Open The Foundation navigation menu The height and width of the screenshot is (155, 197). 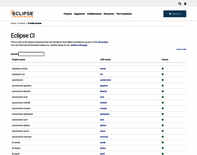click(124, 14)
